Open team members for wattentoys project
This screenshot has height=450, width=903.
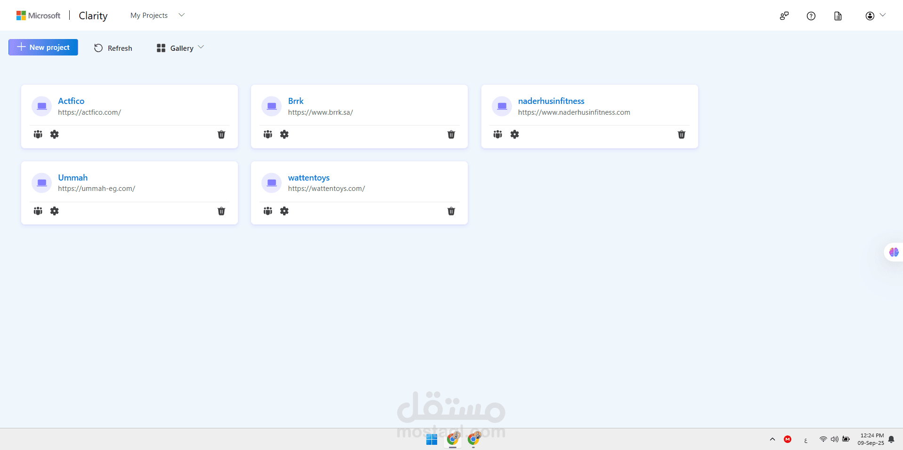click(268, 211)
